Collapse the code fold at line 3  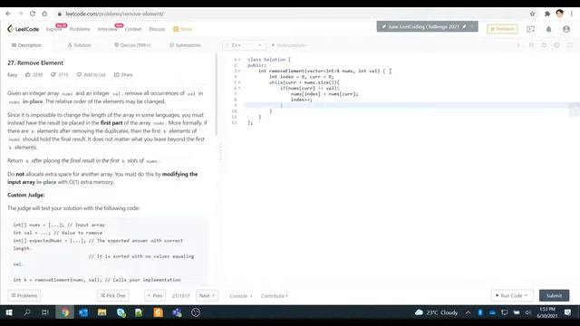tap(239, 71)
